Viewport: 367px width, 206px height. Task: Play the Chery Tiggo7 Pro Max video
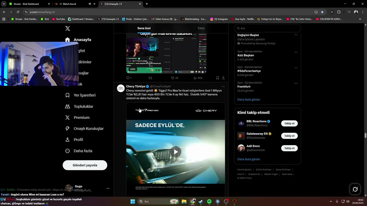(x=175, y=152)
